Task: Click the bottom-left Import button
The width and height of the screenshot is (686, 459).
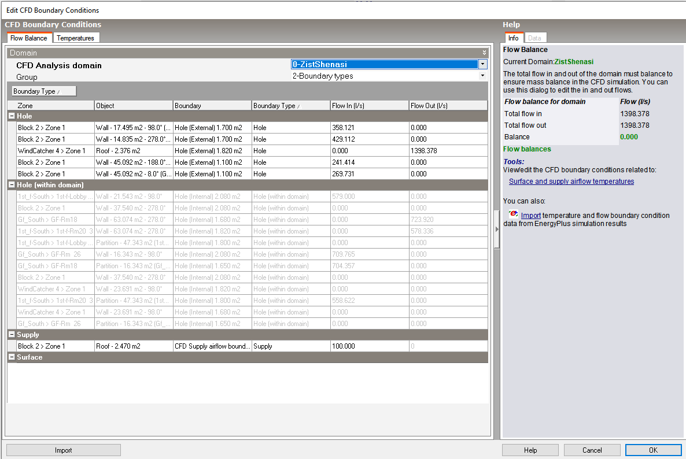Action: tap(64, 450)
